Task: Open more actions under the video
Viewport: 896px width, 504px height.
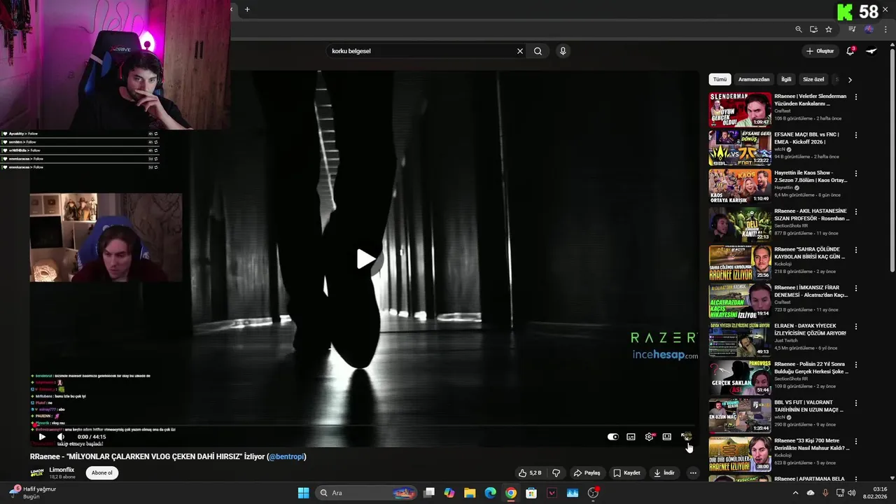Action: pyautogui.click(x=693, y=473)
